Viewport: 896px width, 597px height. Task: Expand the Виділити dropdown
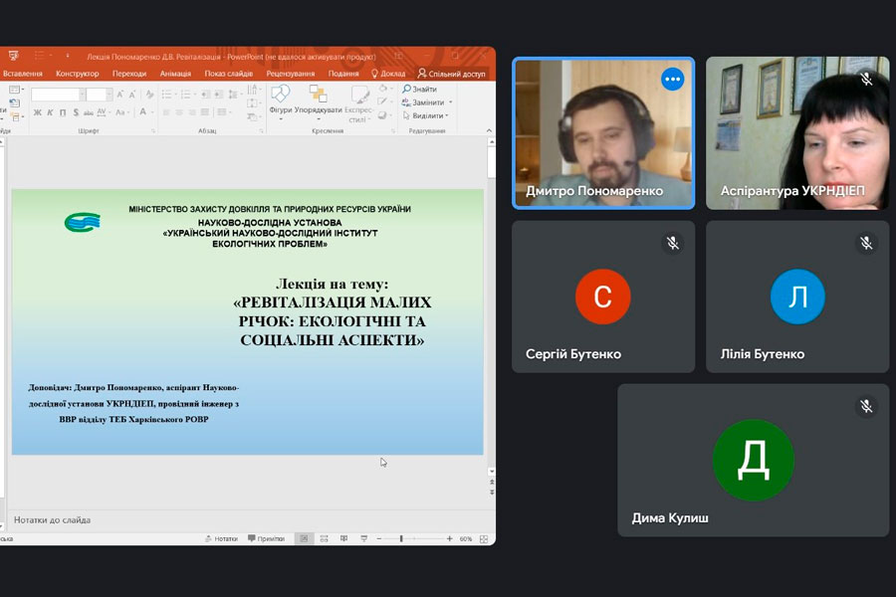pos(448,115)
